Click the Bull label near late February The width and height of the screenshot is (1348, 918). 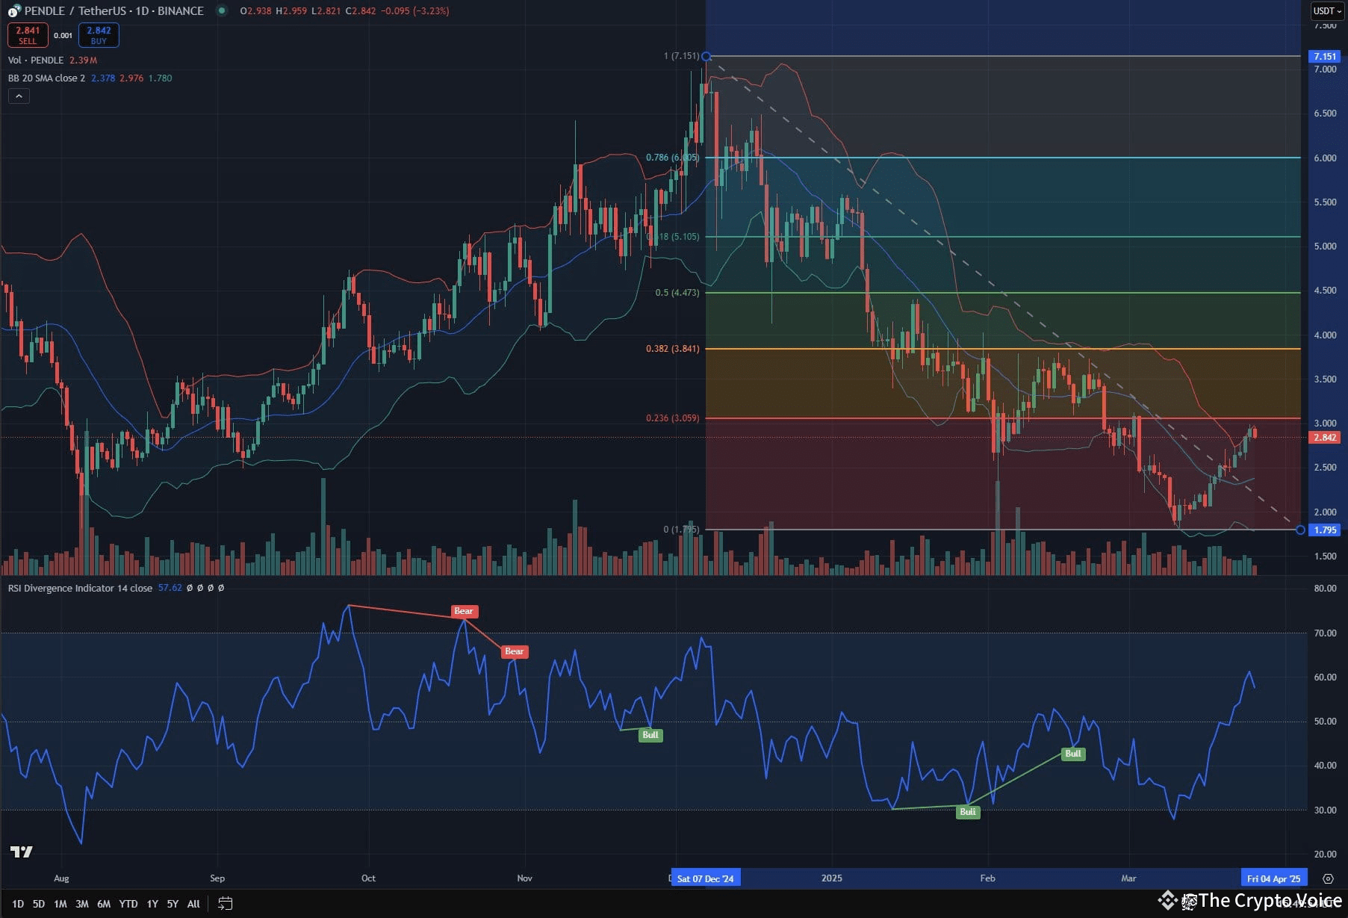click(x=1073, y=754)
